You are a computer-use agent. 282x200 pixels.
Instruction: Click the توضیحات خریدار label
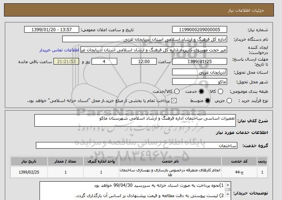click(251, 193)
